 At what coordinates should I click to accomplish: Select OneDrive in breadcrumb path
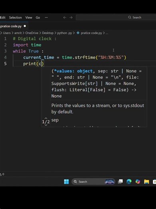(x=32, y=33)
